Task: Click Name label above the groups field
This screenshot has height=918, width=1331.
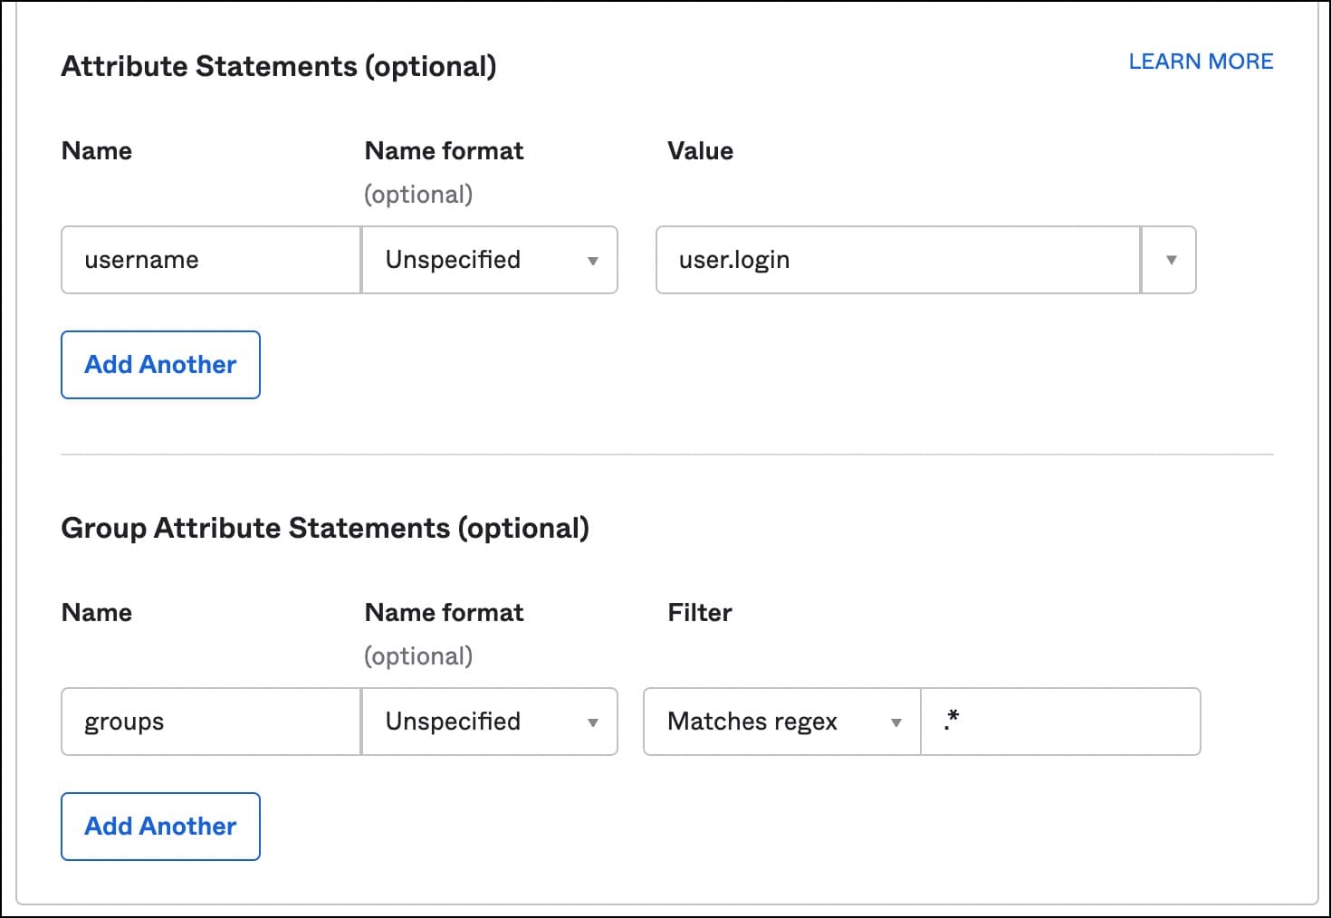Action: [96, 613]
